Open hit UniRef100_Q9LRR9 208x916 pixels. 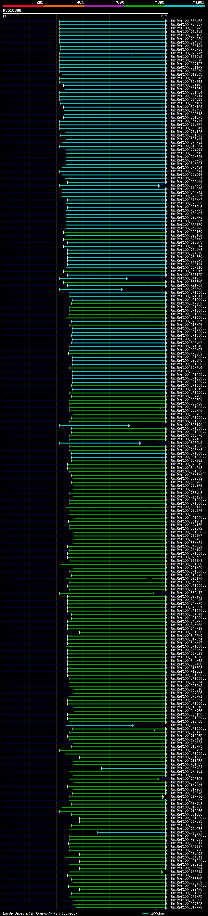click(187, 28)
